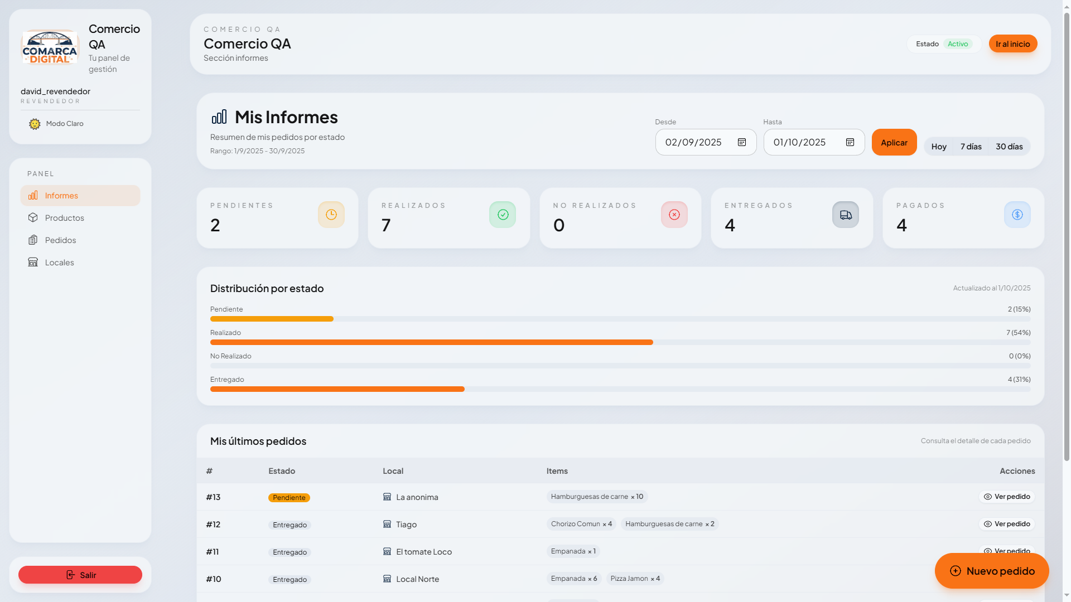Click the No Realizados red cross icon

(674, 215)
